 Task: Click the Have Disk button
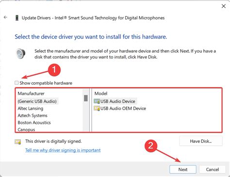[x=201, y=141]
